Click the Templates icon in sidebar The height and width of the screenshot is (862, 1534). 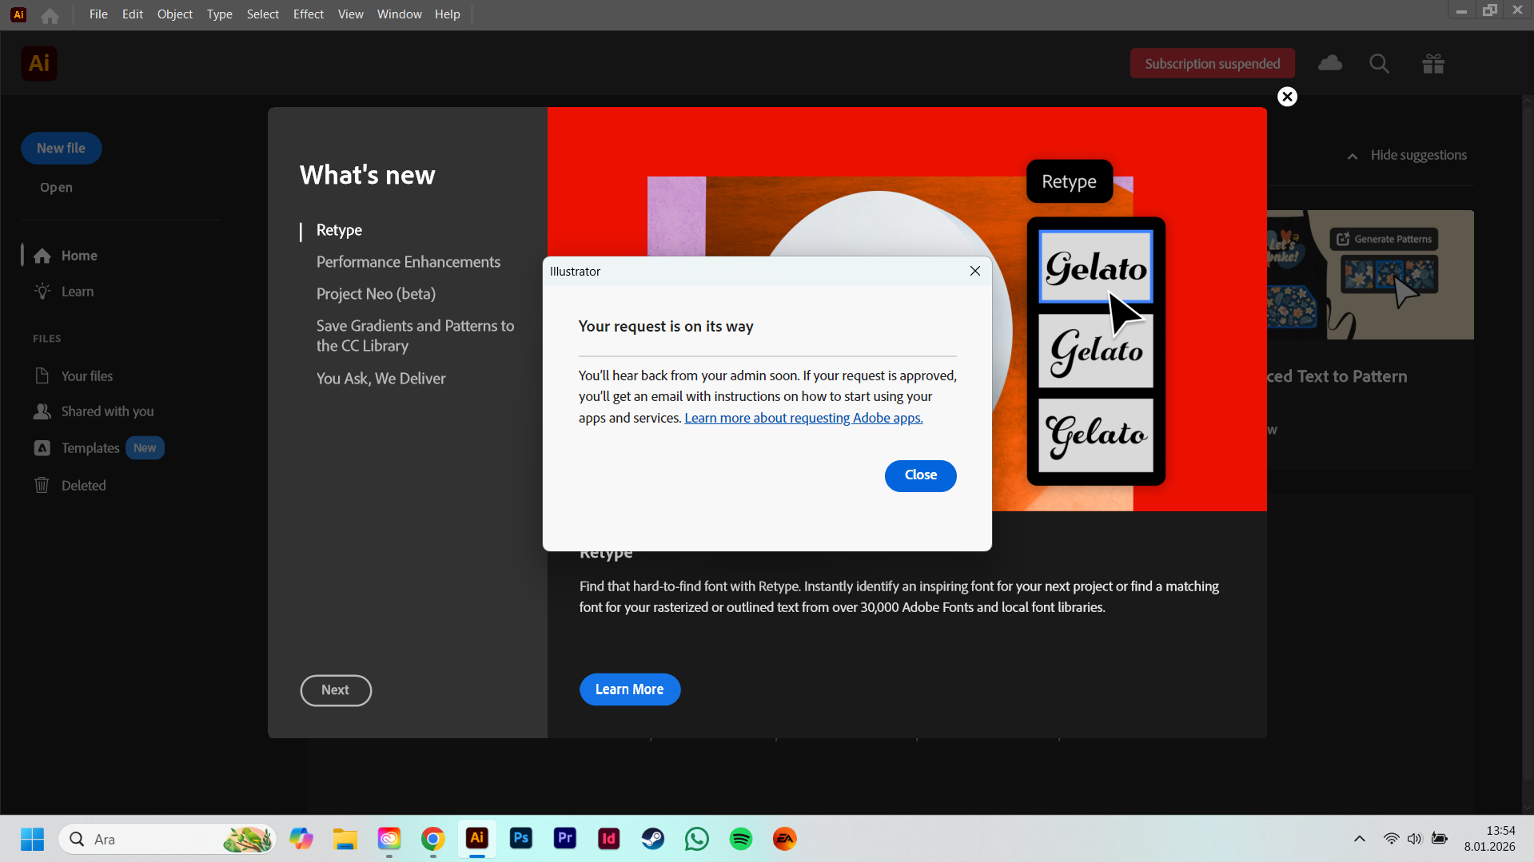[x=42, y=448]
